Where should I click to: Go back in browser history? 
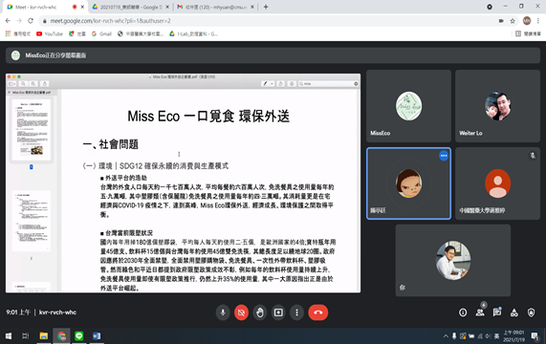coord(8,21)
